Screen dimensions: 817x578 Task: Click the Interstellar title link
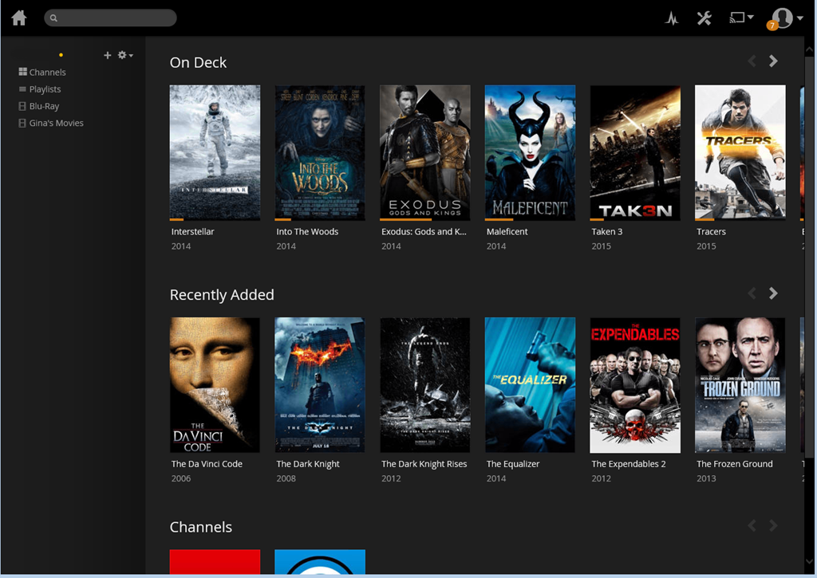click(192, 231)
